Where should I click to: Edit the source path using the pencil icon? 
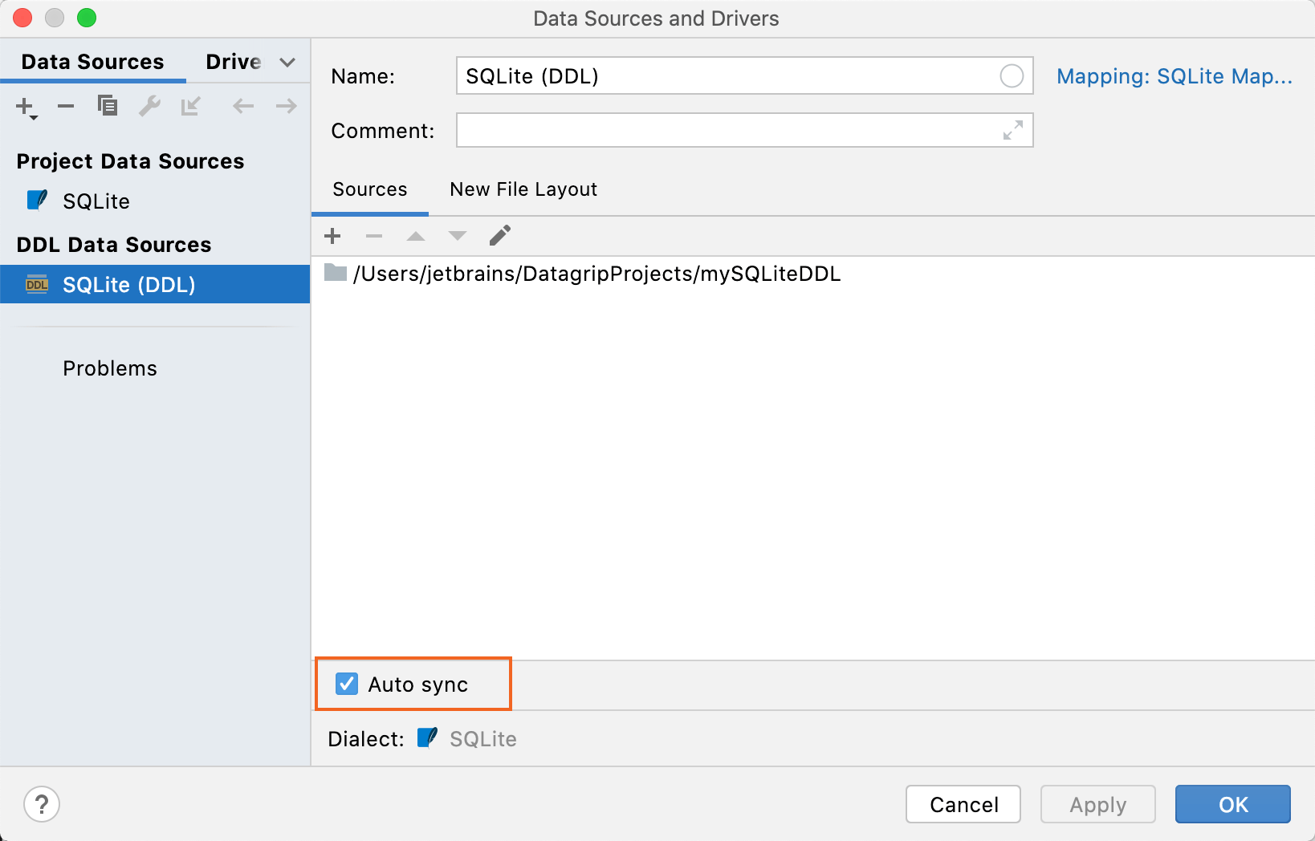click(499, 234)
